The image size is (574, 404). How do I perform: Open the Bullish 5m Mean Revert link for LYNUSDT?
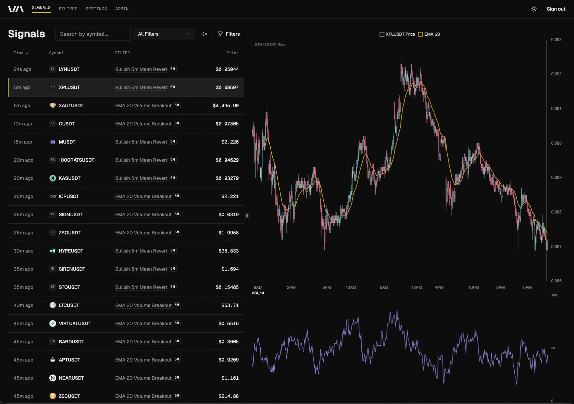pyautogui.click(x=141, y=69)
